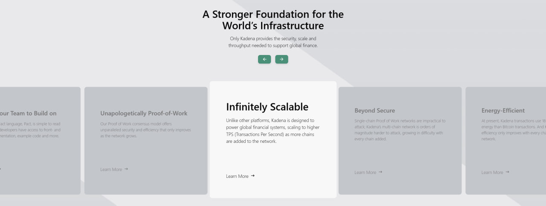Click arrow icon beside Energy-Efficient Learn More
This screenshot has height=206, width=546.
pyautogui.click(x=508, y=172)
